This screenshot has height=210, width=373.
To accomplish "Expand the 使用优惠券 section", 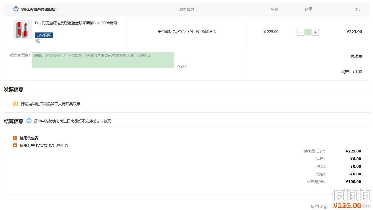I will pyautogui.click(x=15, y=138).
